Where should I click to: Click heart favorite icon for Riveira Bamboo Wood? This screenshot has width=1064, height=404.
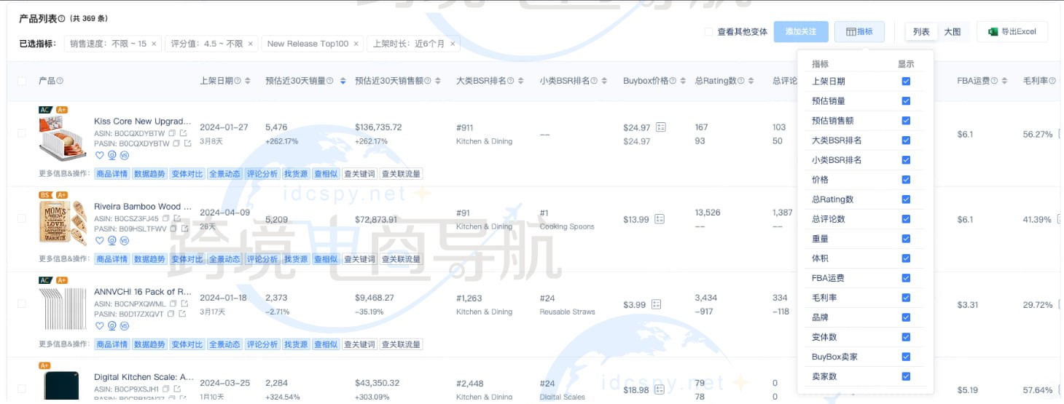(100, 240)
